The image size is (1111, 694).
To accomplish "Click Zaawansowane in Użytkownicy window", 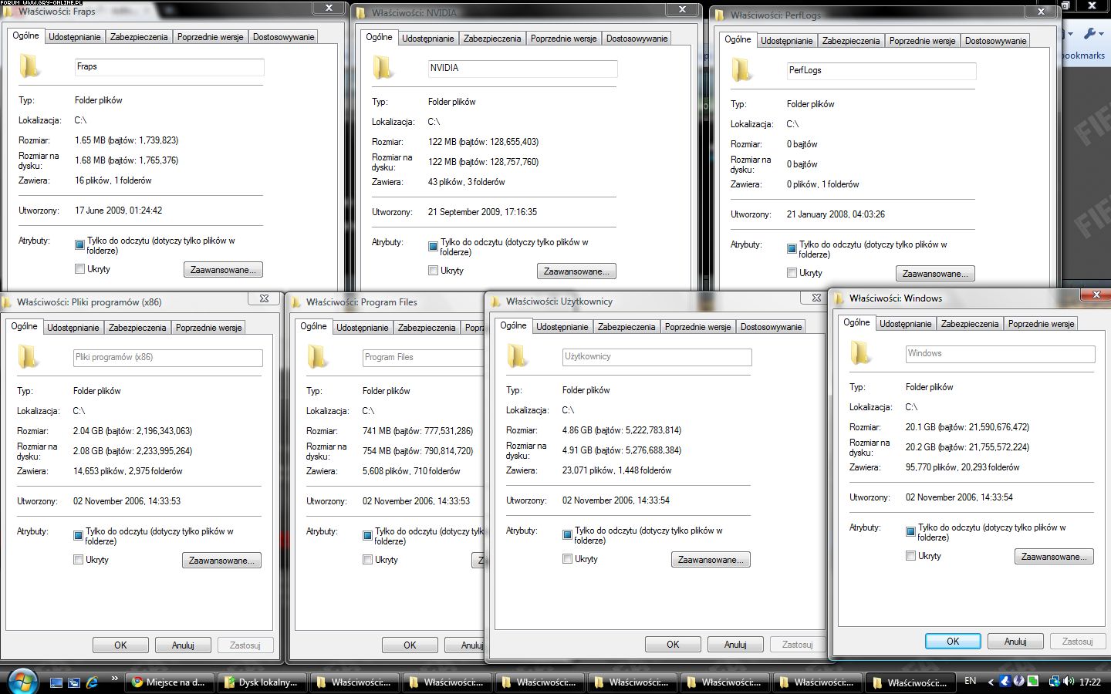I will [711, 560].
